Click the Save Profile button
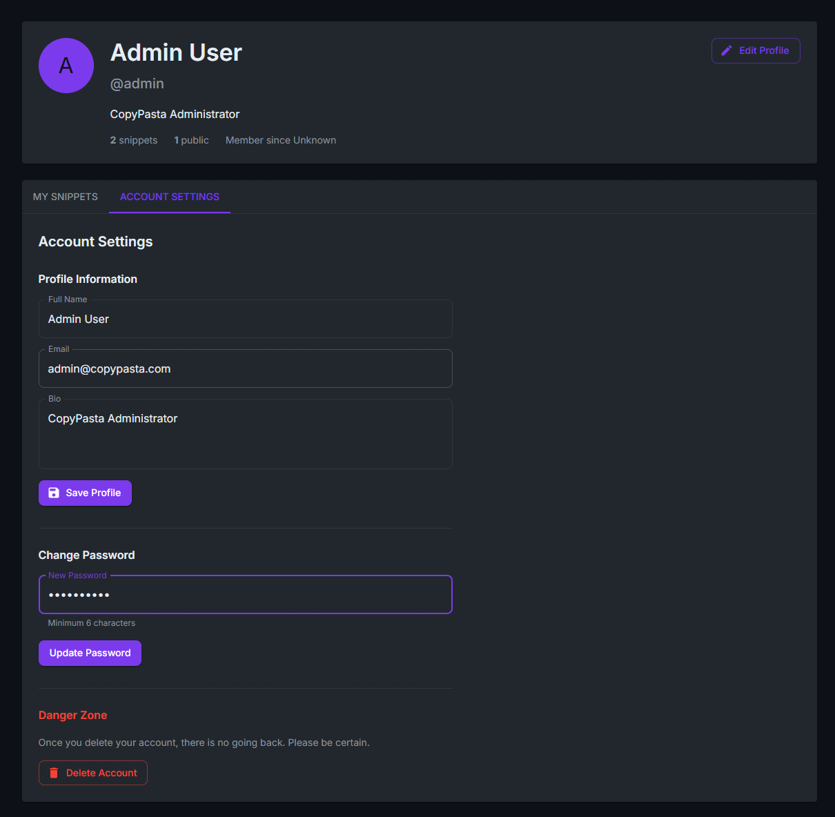 coord(85,493)
